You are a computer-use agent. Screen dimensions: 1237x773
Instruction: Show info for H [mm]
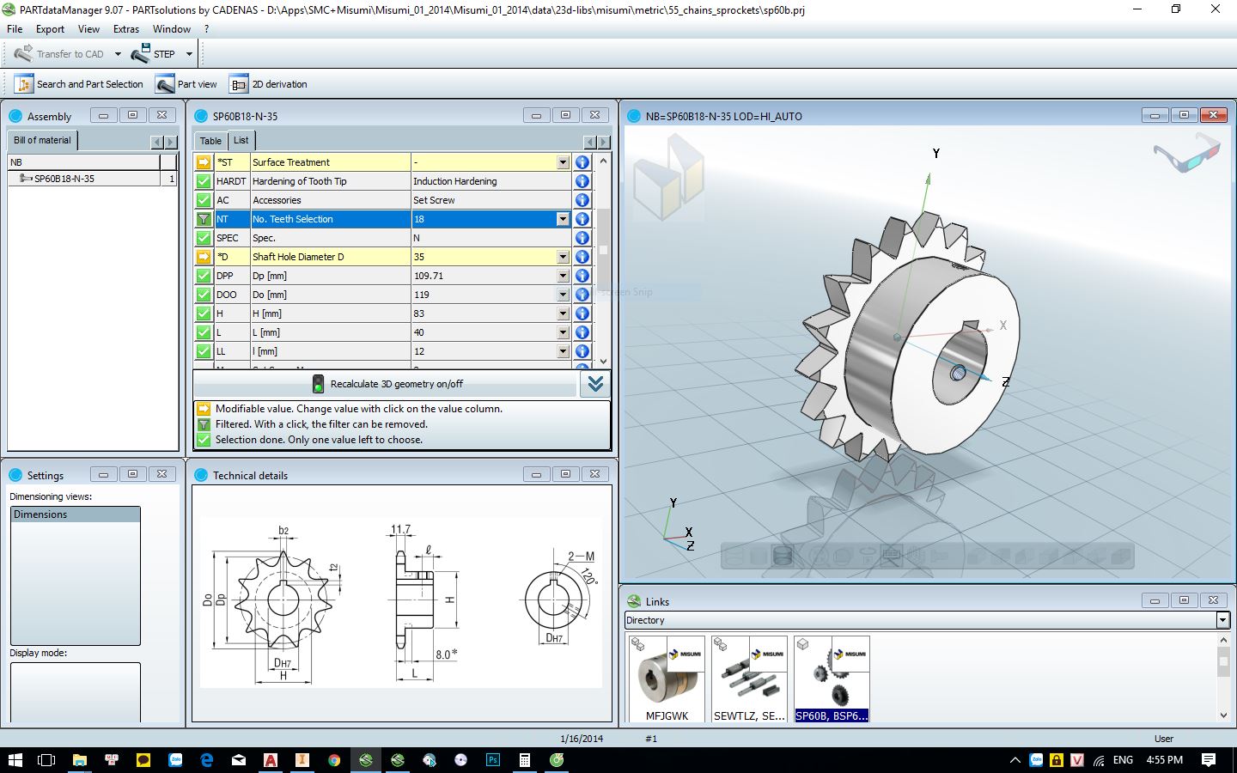pos(582,313)
